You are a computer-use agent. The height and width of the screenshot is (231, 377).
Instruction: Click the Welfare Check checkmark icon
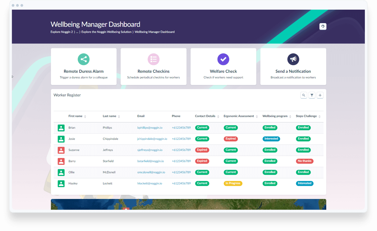point(223,59)
